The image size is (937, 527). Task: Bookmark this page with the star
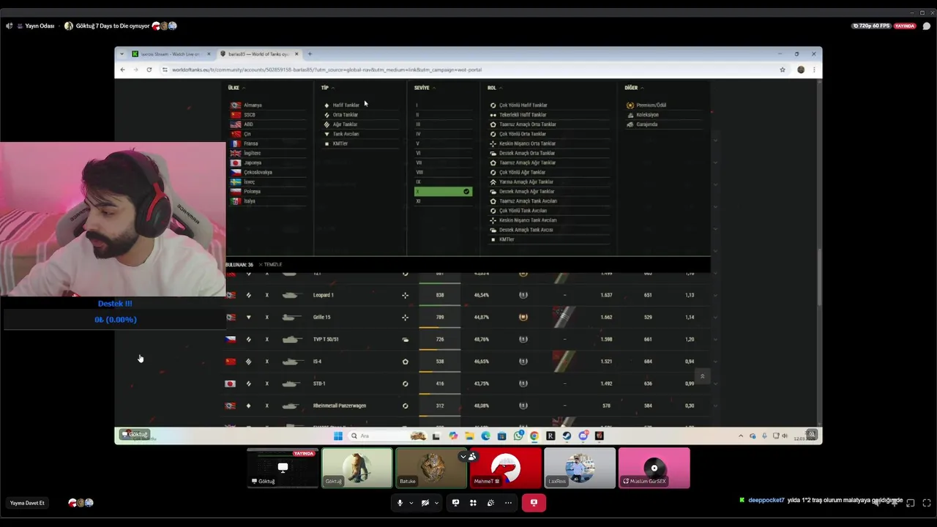[783, 70]
